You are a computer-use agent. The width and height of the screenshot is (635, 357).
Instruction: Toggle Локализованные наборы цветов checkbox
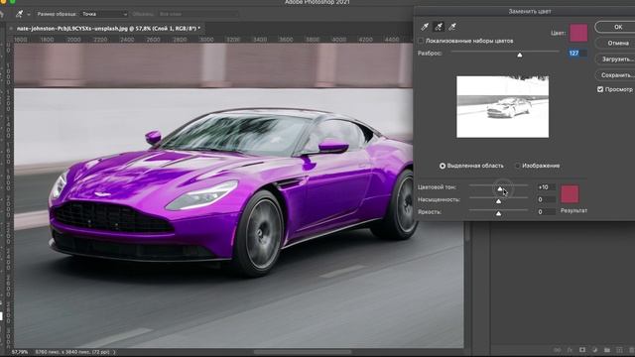click(421, 41)
